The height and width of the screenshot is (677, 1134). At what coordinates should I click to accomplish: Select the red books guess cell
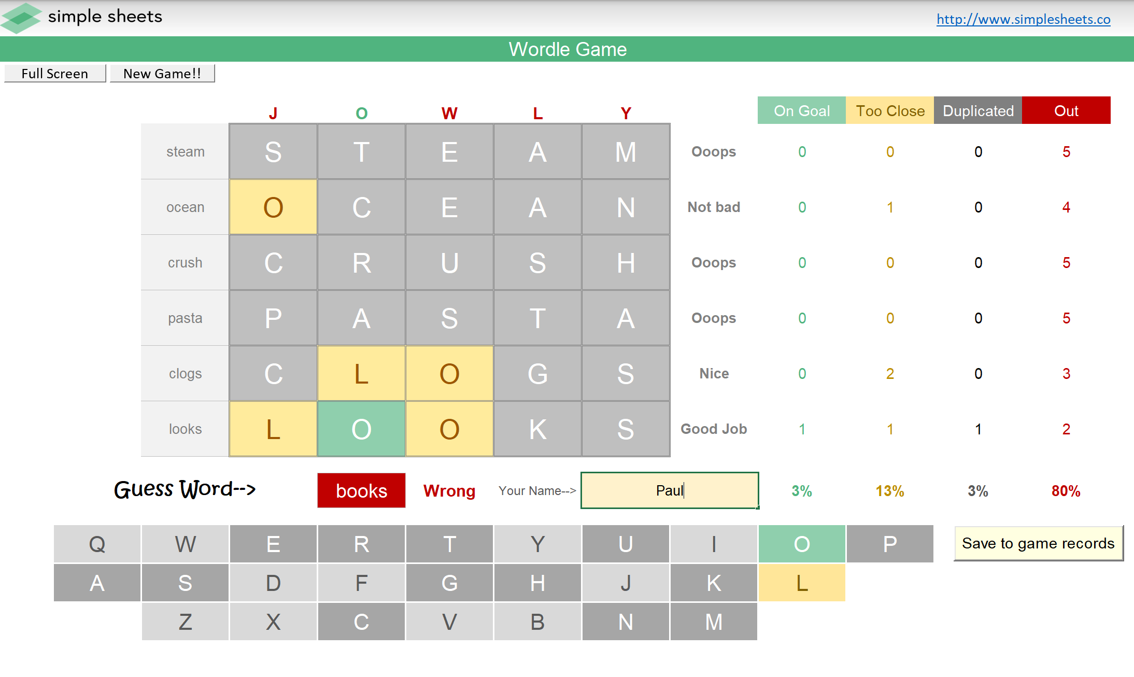click(x=361, y=490)
